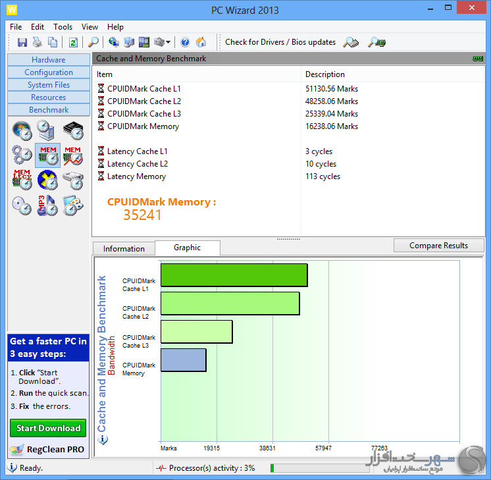491x480 pixels.
Task: Select the Latency Memory row in the list
Action: [136, 176]
